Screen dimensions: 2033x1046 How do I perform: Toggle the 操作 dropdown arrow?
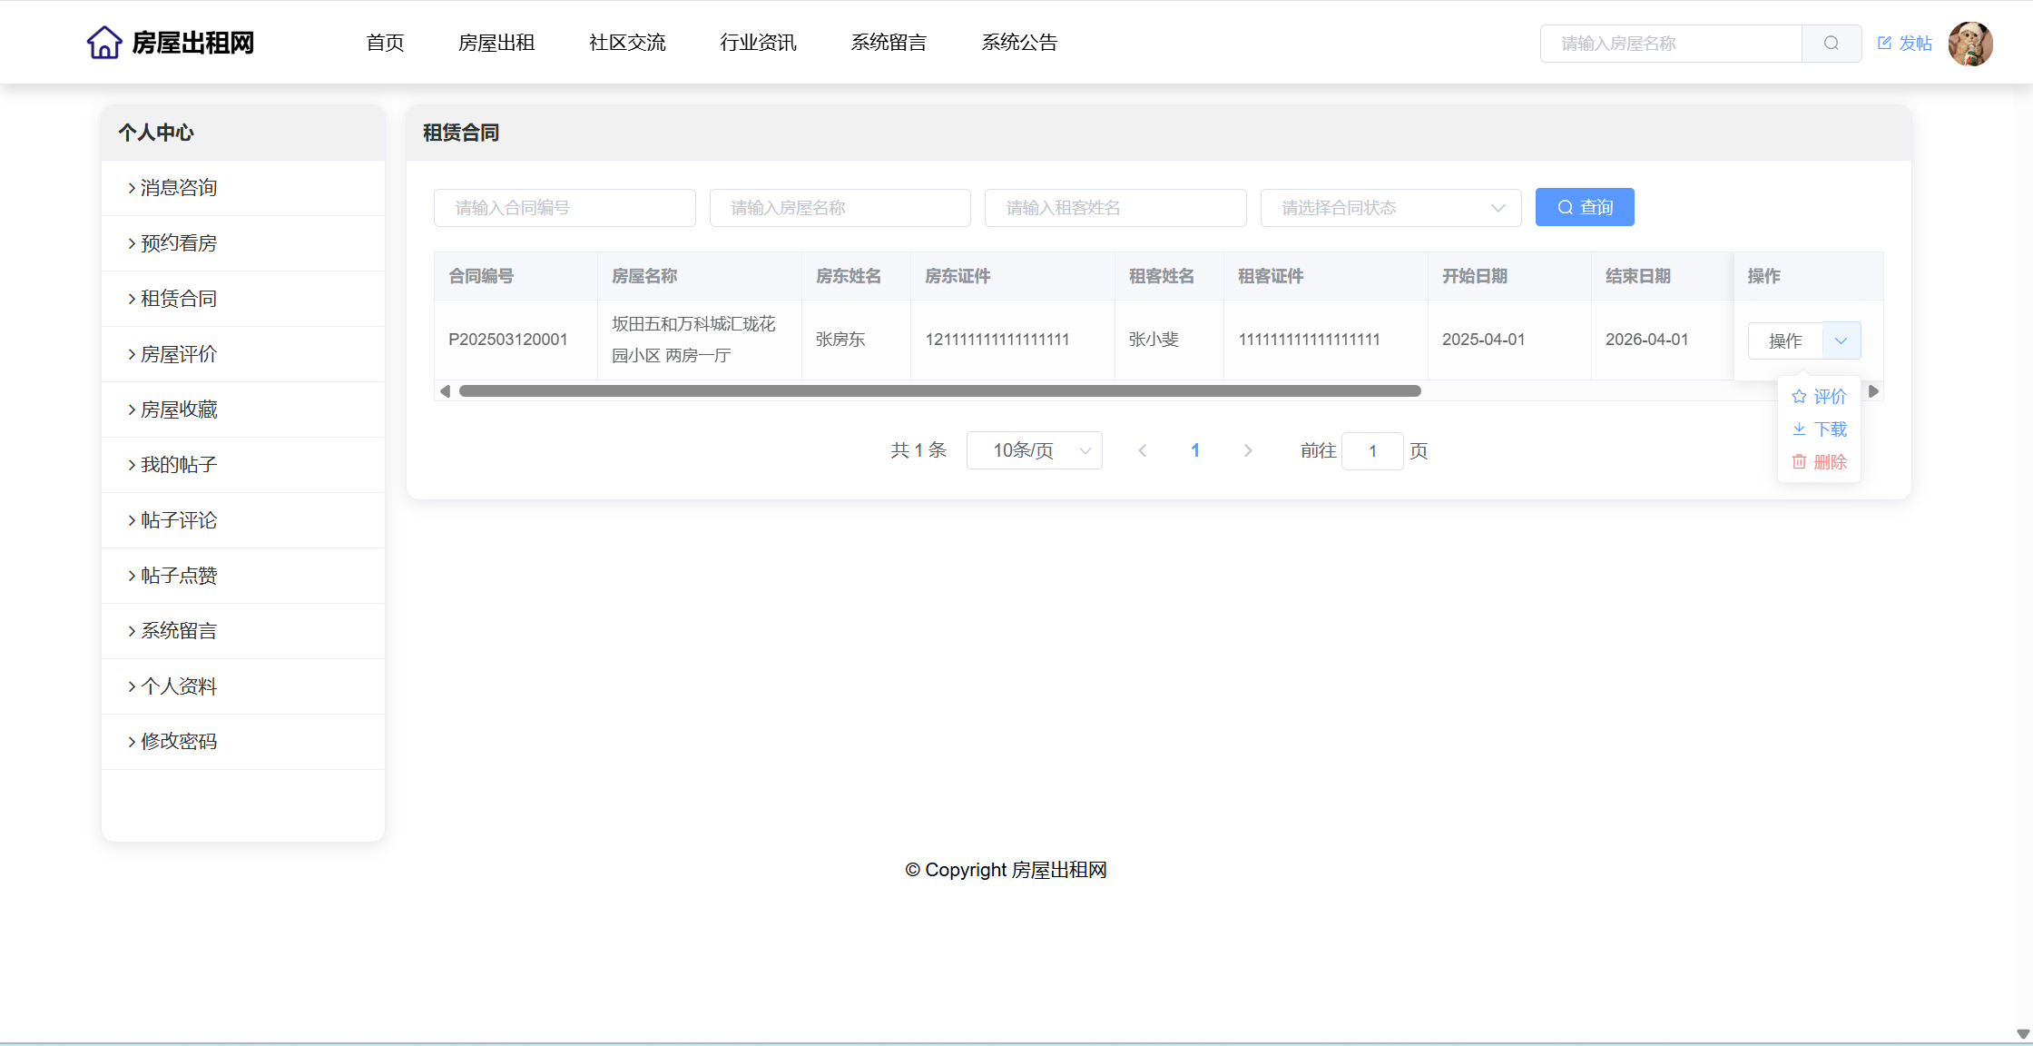click(x=1841, y=340)
